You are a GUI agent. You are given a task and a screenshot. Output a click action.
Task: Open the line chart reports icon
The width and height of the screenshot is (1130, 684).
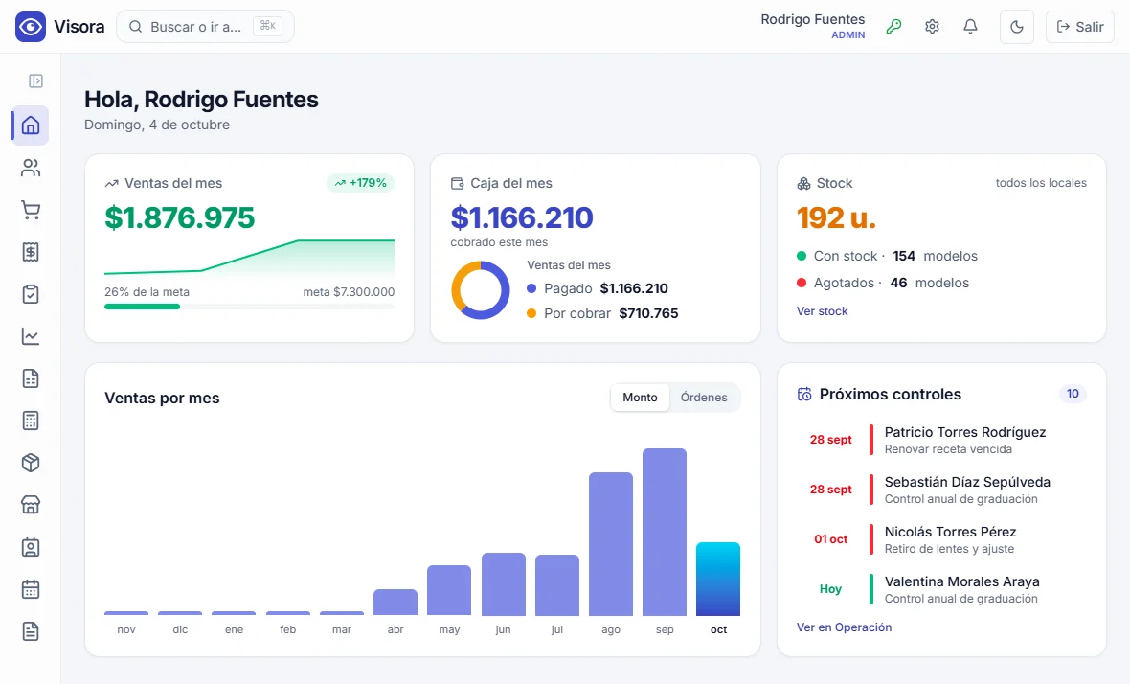31,336
